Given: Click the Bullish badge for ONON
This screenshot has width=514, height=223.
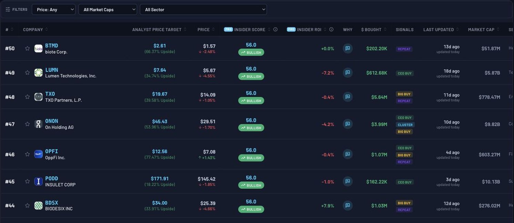Looking at the screenshot, I should click(251, 128).
